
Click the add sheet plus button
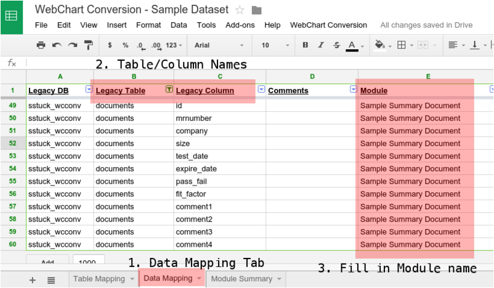tap(33, 279)
